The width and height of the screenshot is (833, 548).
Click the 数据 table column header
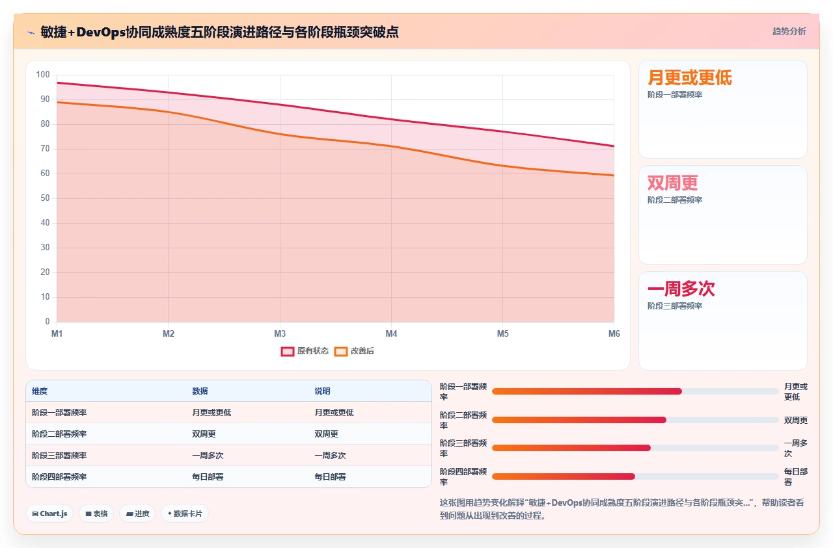(x=200, y=391)
